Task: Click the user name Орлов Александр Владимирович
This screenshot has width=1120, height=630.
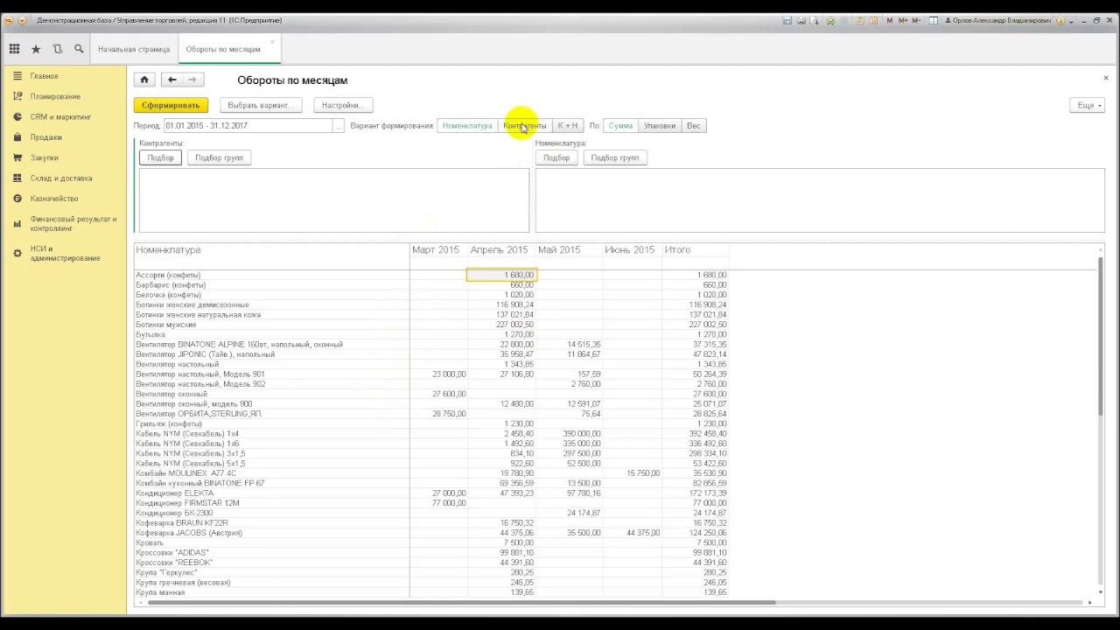Action: (1001, 20)
